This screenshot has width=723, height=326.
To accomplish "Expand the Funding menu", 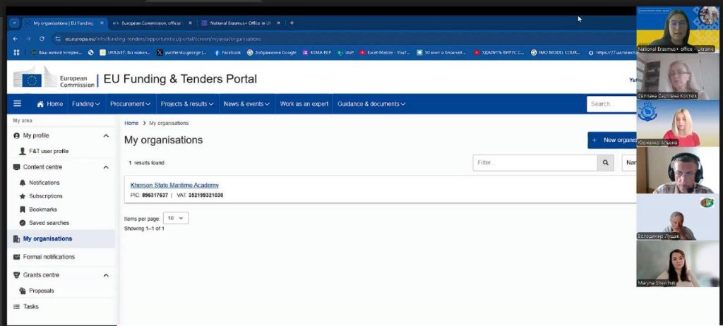I will coord(86,104).
